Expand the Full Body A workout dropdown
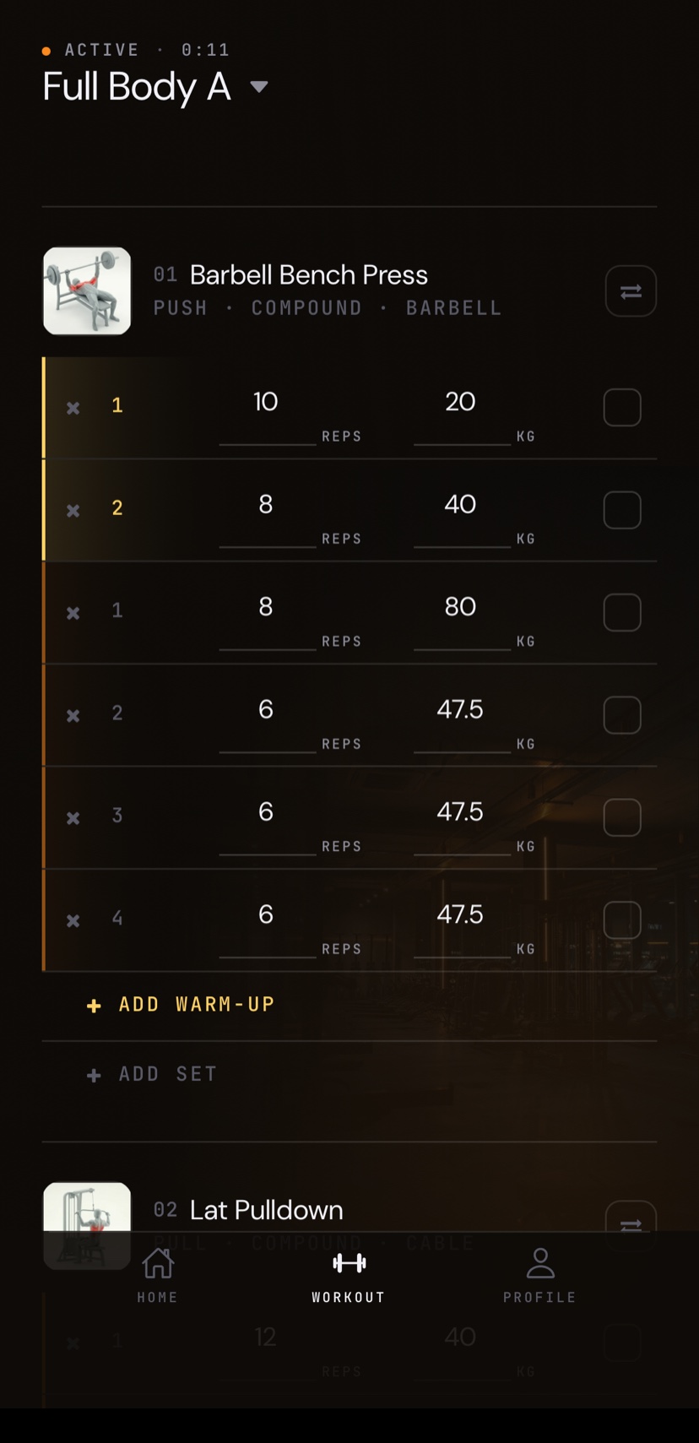Image resolution: width=699 pixels, height=1443 pixels. [x=259, y=86]
